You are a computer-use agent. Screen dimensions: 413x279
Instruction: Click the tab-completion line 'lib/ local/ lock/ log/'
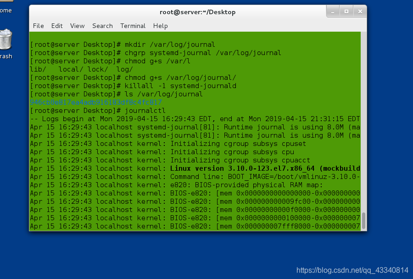(81, 69)
